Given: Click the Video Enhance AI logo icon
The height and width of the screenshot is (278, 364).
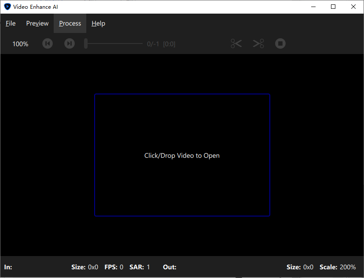Looking at the screenshot, I should click(7, 7).
